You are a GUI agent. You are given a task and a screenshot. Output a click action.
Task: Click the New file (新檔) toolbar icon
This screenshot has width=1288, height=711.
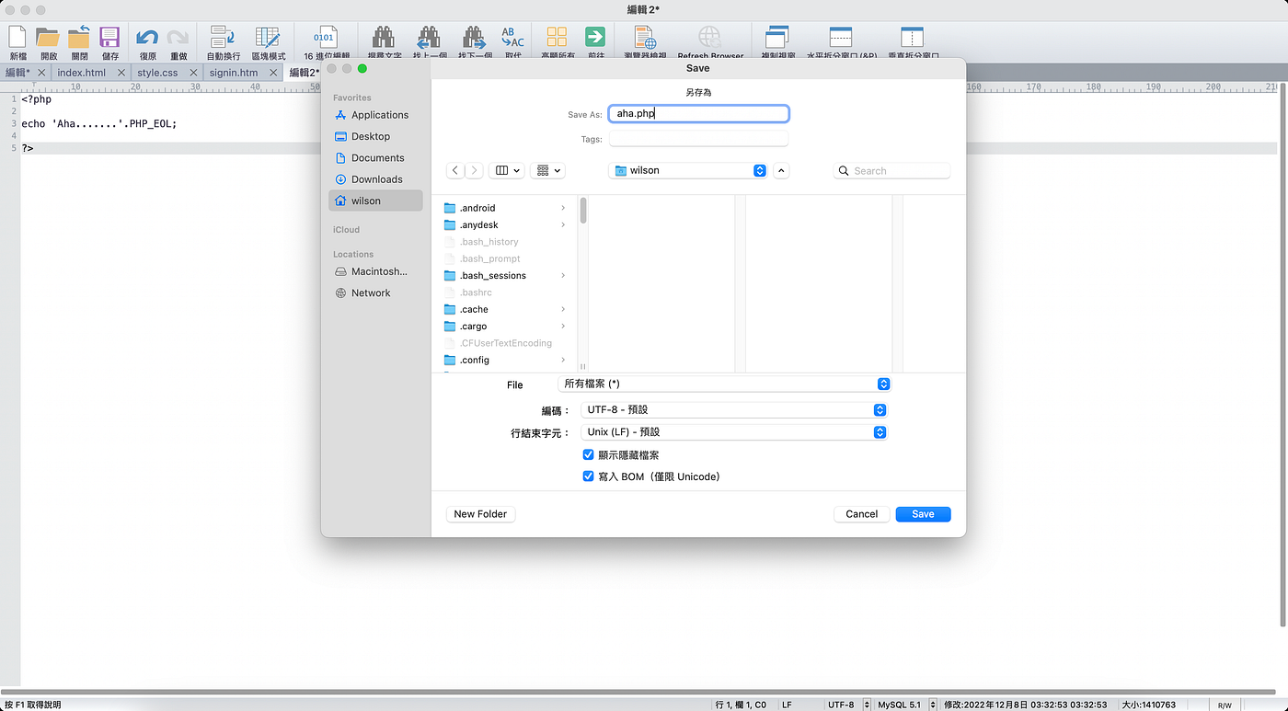pos(17,37)
